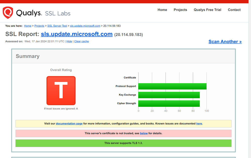
Task: Click the red T overall rating badge
Action: click(x=61, y=91)
